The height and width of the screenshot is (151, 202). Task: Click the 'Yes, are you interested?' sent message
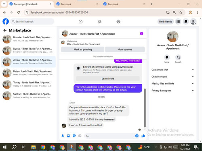(x=128, y=61)
